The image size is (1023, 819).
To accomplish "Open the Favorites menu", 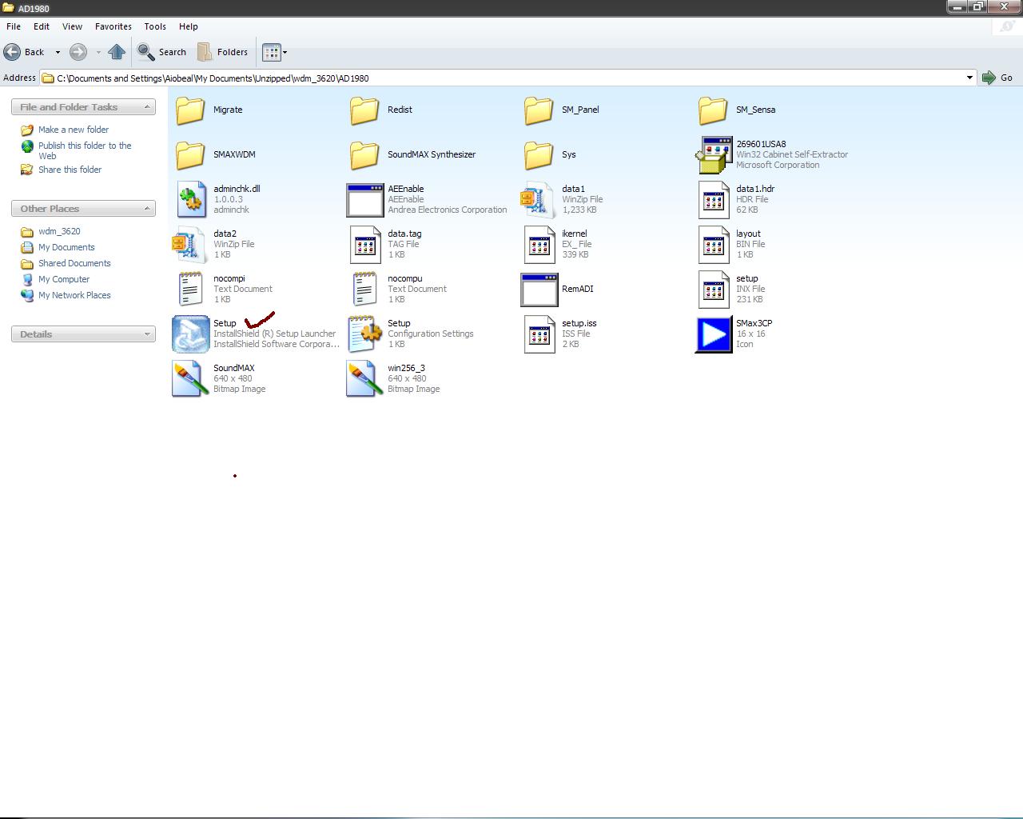I will click(113, 26).
